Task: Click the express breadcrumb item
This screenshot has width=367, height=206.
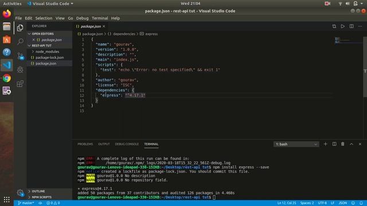Action: point(149,34)
